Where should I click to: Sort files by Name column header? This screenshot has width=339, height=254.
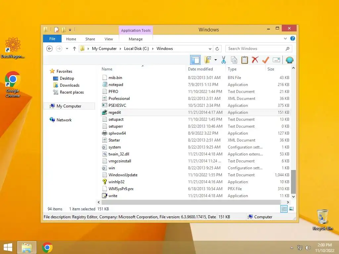[x=143, y=69]
